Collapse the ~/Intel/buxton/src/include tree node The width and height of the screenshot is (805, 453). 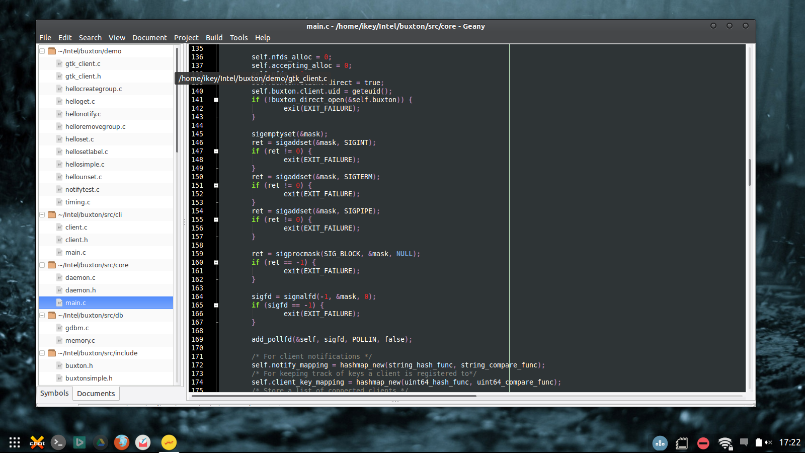42,353
